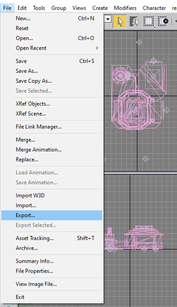The width and height of the screenshot is (177, 307).
Task: Open the Group menu
Action: point(59,8)
